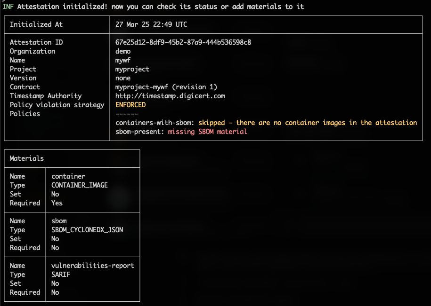
Task: Select the 'skipped - there are no container images' message
Action: coord(308,123)
